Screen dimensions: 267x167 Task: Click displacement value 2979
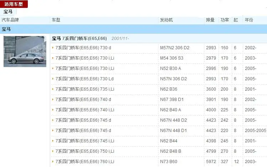(211, 58)
